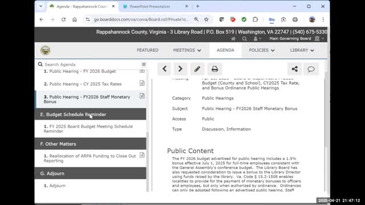Go to previous agenda item arrow
Image resolution: width=365 pixels, height=205 pixels.
tap(164, 69)
